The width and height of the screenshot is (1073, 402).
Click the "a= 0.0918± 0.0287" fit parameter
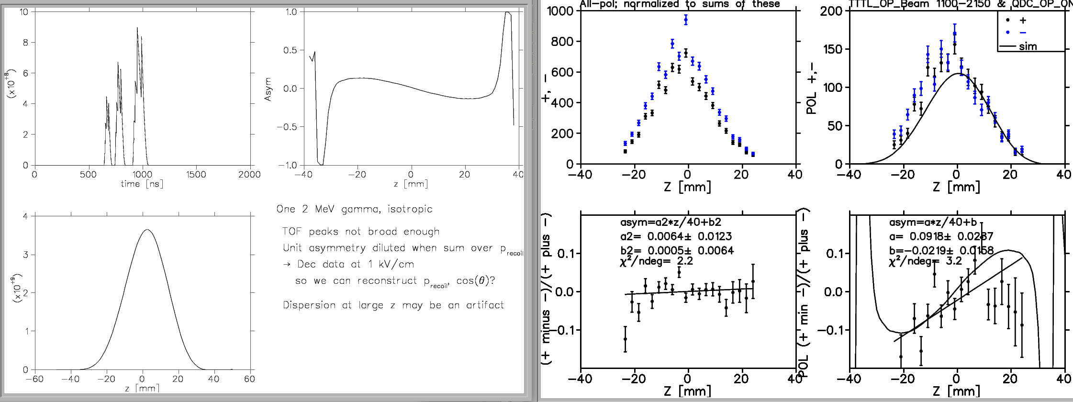coord(941,236)
